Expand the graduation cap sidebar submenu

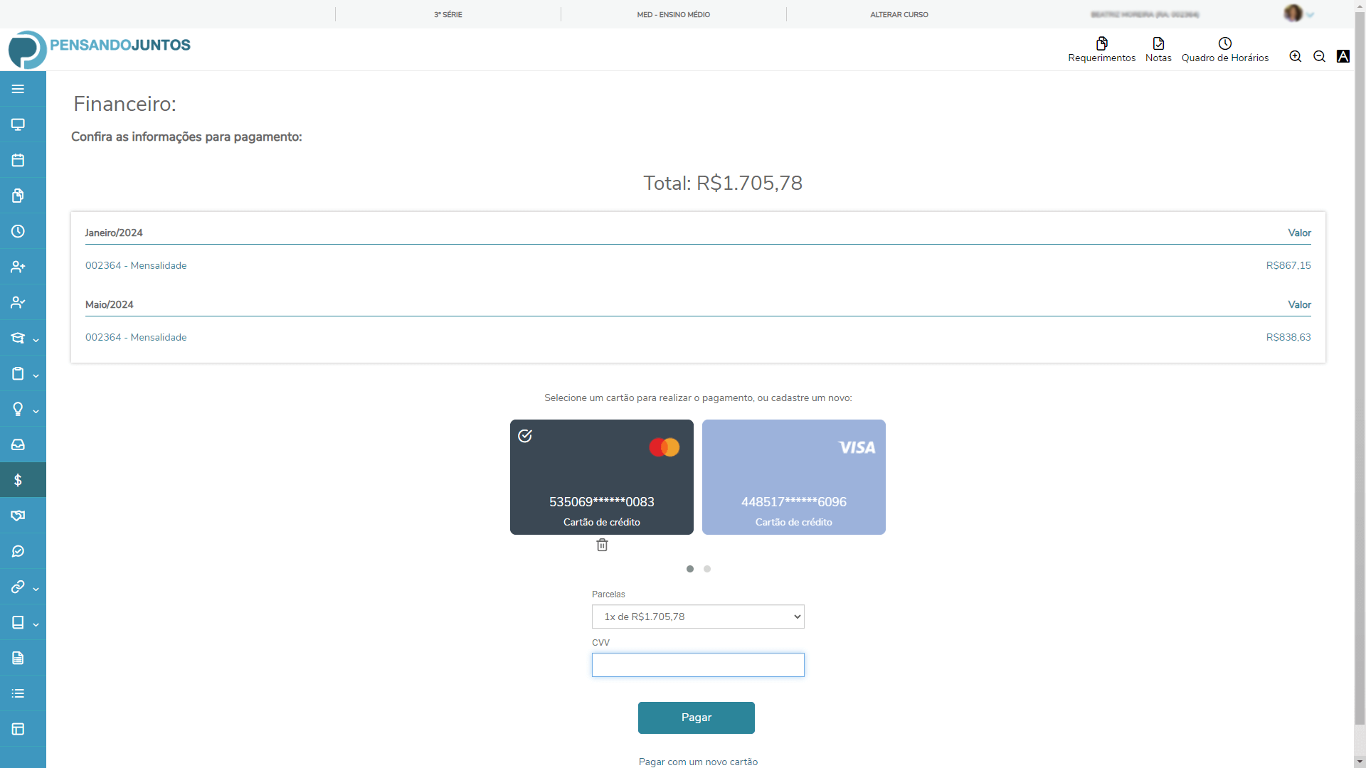[23, 338]
